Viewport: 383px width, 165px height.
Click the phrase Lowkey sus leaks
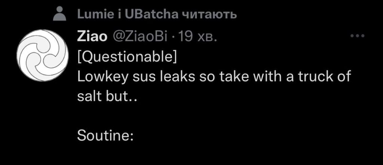pyautogui.click(x=136, y=77)
